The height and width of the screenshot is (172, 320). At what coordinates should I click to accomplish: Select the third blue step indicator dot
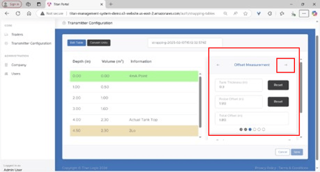pos(250,129)
